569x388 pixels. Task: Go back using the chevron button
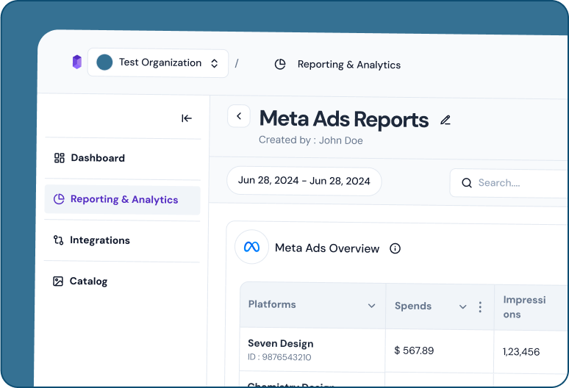click(239, 116)
